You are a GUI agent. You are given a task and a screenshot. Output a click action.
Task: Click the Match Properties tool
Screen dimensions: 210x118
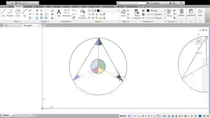(137, 14)
